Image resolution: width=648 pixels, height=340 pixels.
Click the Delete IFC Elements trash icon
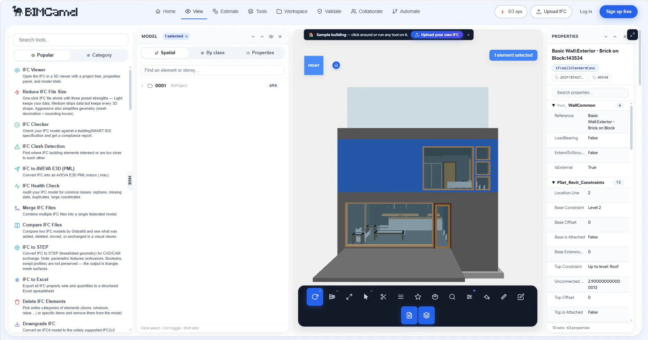pos(17,302)
